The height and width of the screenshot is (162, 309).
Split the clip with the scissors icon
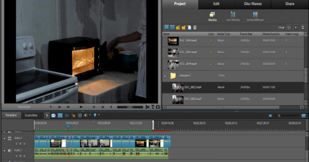point(147,107)
